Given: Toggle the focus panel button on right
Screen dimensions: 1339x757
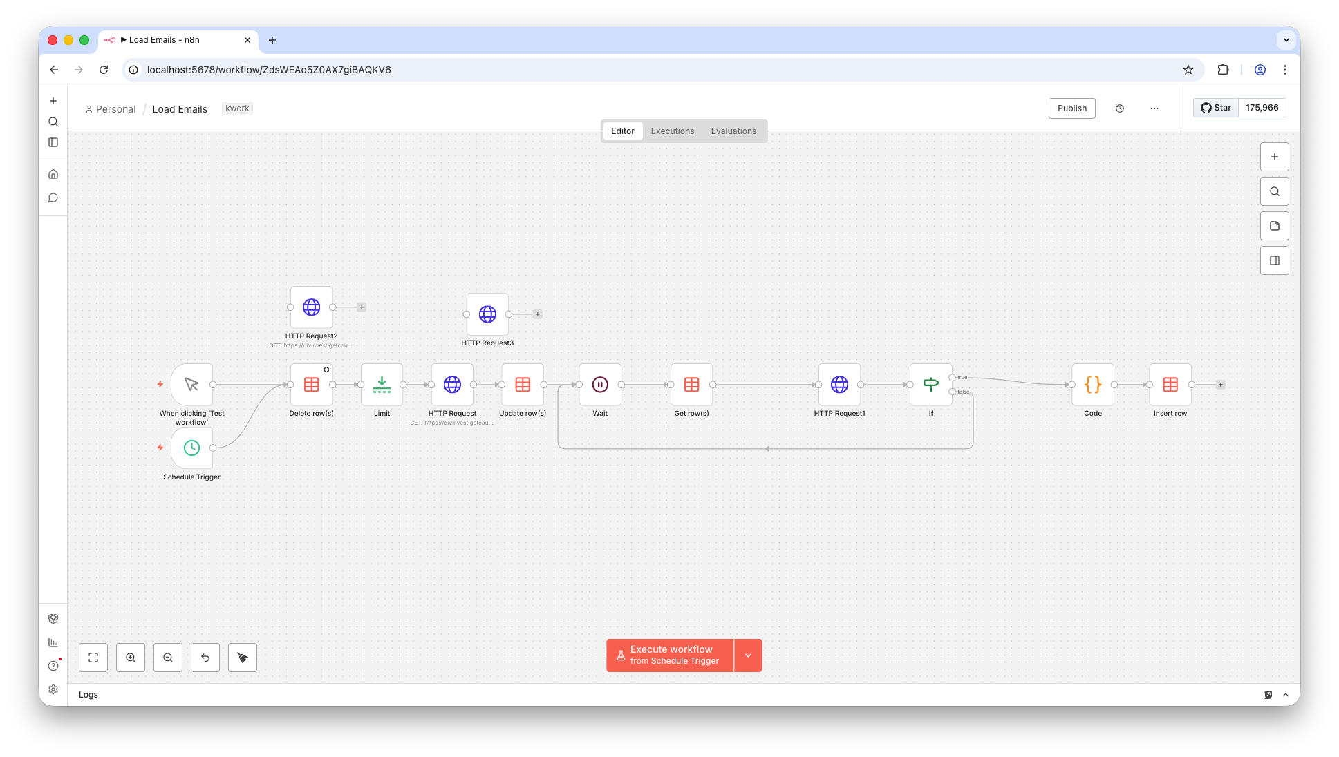Looking at the screenshot, I should pyautogui.click(x=1274, y=260).
